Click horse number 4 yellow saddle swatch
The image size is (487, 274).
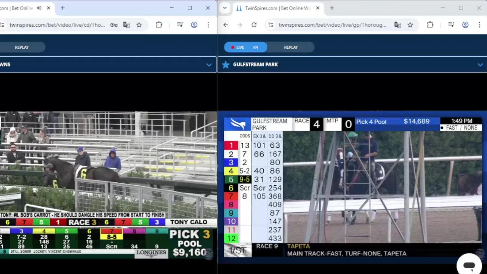tap(231, 171)
